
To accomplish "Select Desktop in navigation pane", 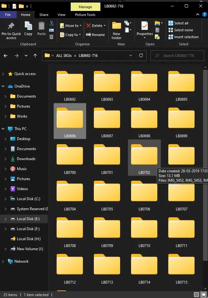I will point(23,139).
